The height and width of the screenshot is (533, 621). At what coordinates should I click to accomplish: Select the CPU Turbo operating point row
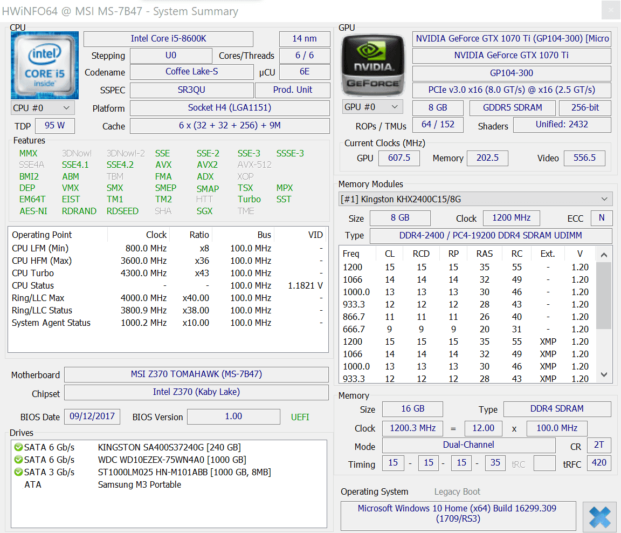click(x=168, y=274)
